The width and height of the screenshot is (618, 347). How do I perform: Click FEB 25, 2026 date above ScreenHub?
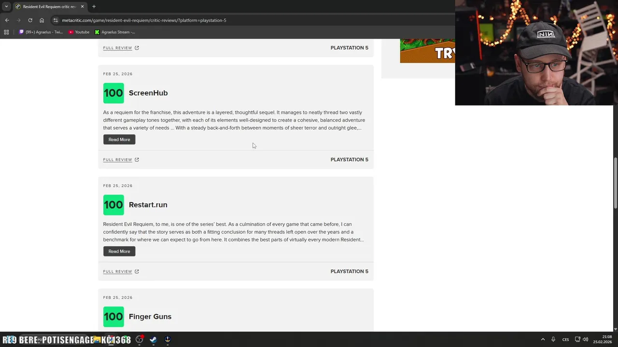[118, 74]
